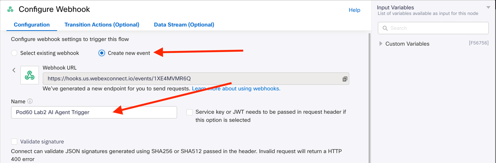
Task: Expand the Custom Variables tree node
Action: (381, 44)
